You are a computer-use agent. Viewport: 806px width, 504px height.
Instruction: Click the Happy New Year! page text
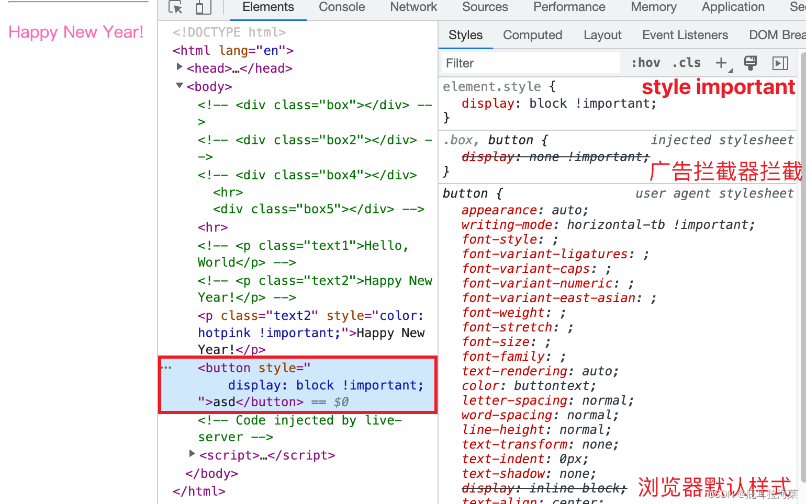(76, 32)
